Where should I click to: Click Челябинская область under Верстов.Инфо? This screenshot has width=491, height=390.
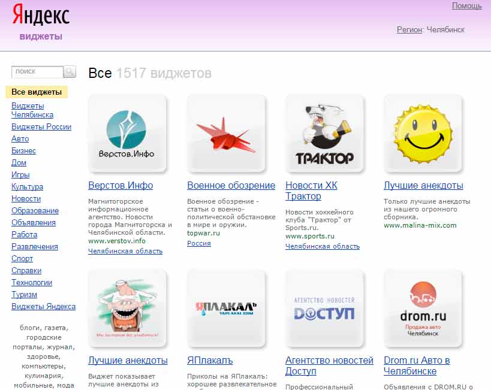click(125, 251)
